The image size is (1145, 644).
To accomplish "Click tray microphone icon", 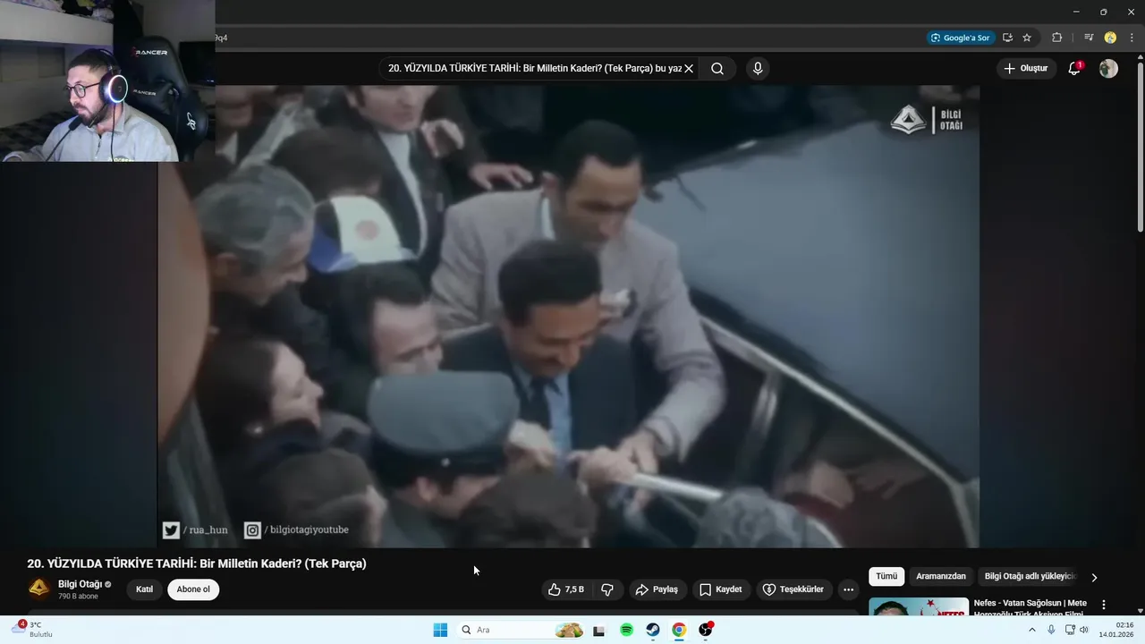I will 1051,630.
